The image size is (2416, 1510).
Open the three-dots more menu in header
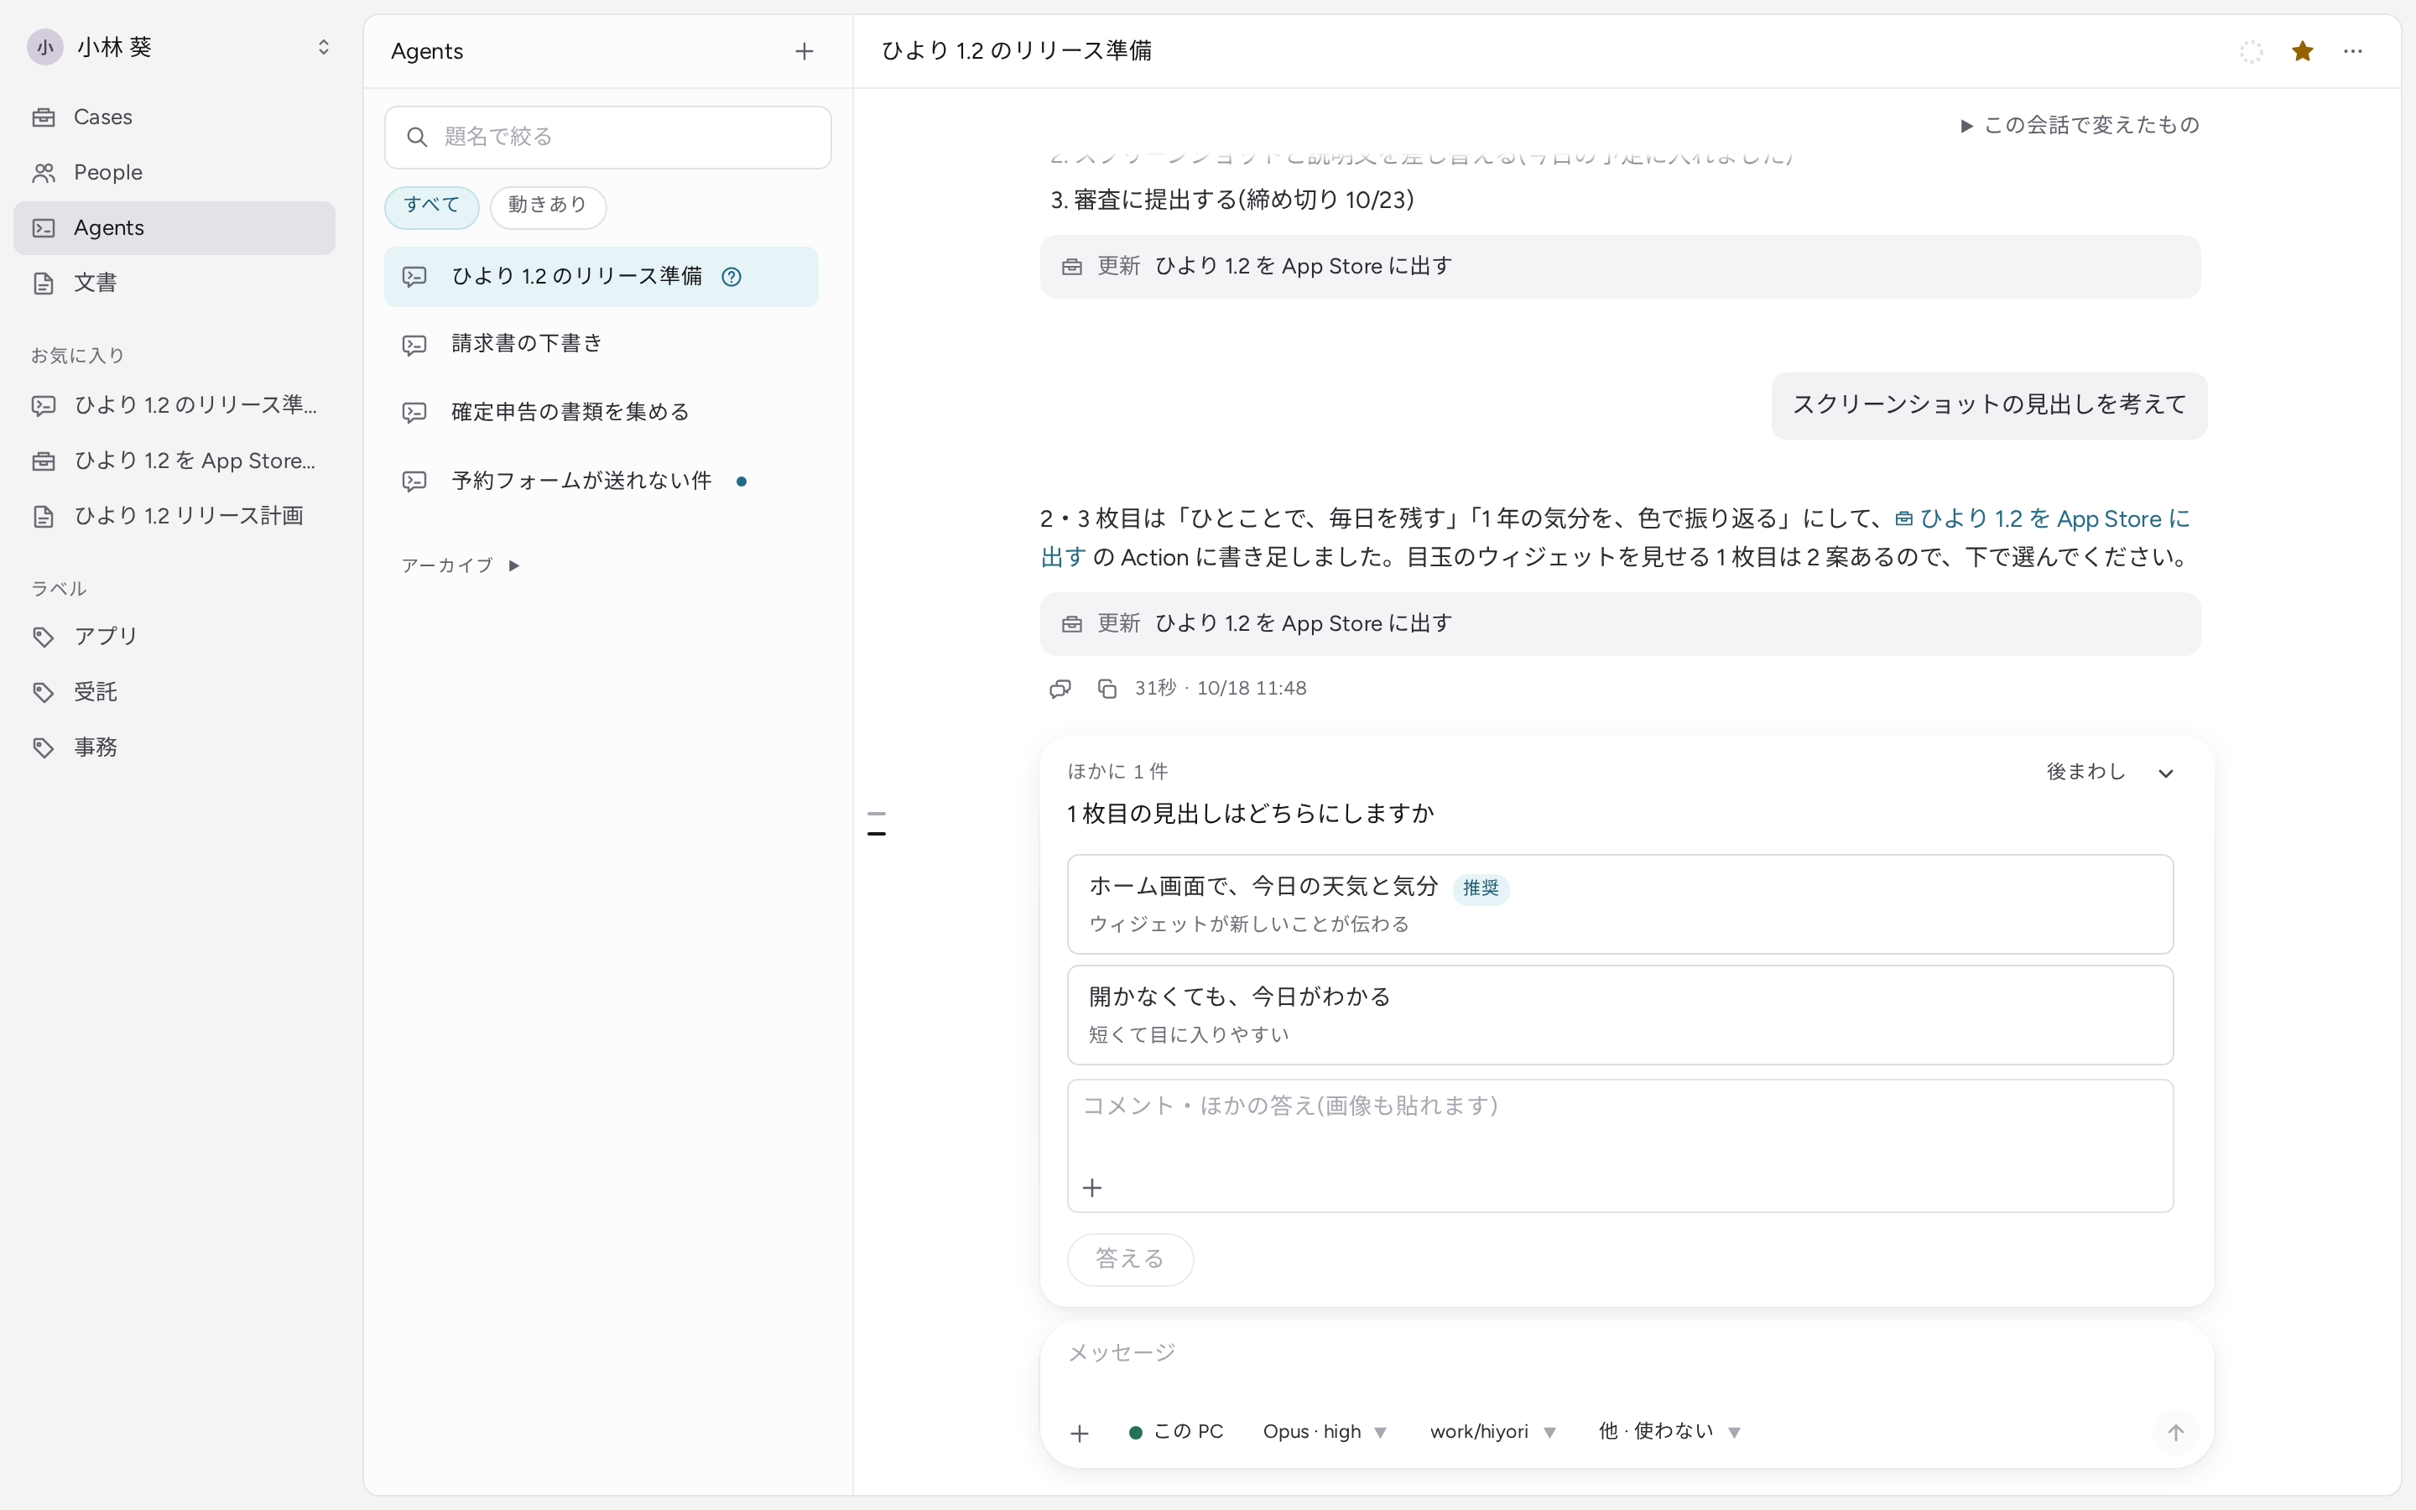2352,51
